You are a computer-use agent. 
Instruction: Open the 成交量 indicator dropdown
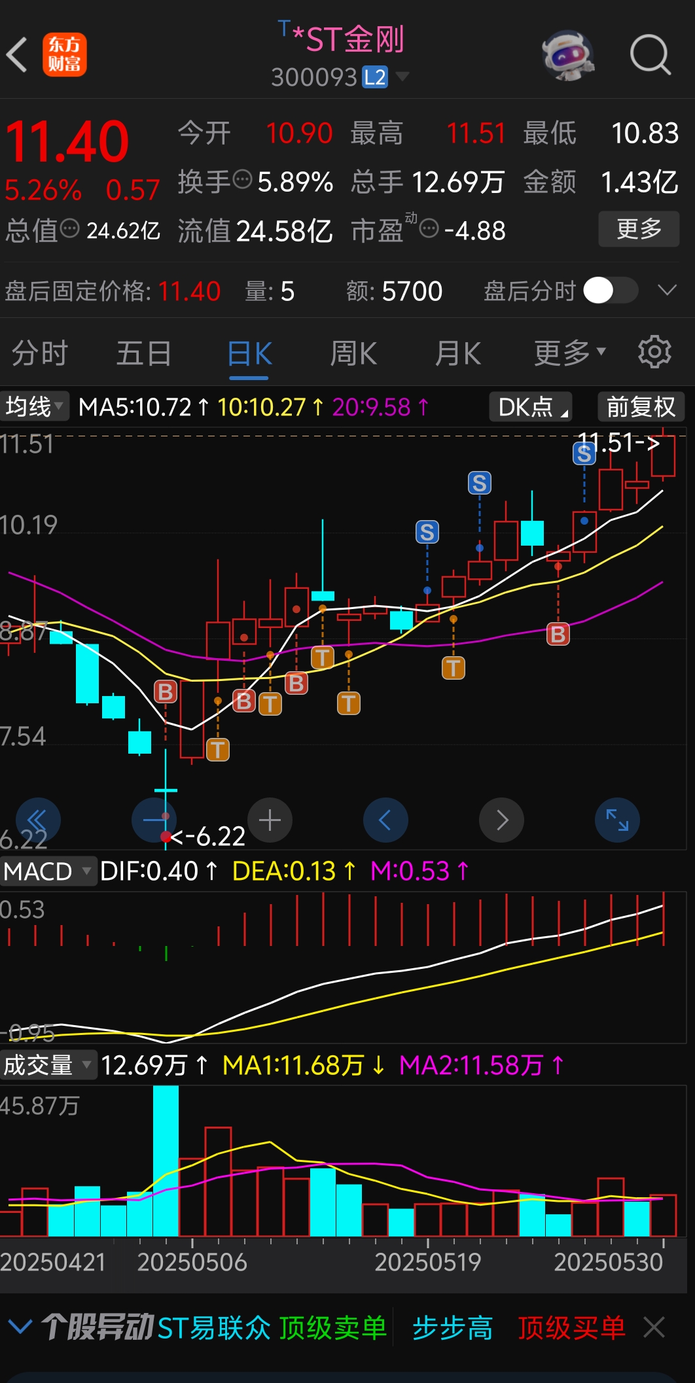tap(48, 1065)
